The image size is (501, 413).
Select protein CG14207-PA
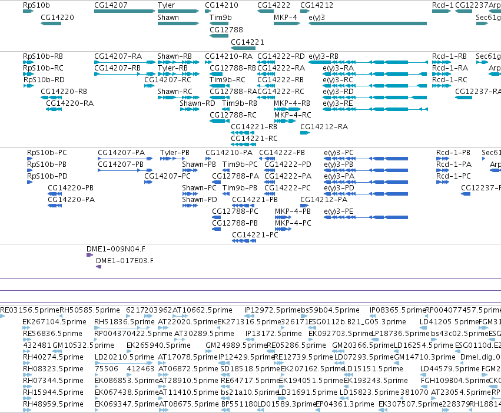[x=121, y=153]
